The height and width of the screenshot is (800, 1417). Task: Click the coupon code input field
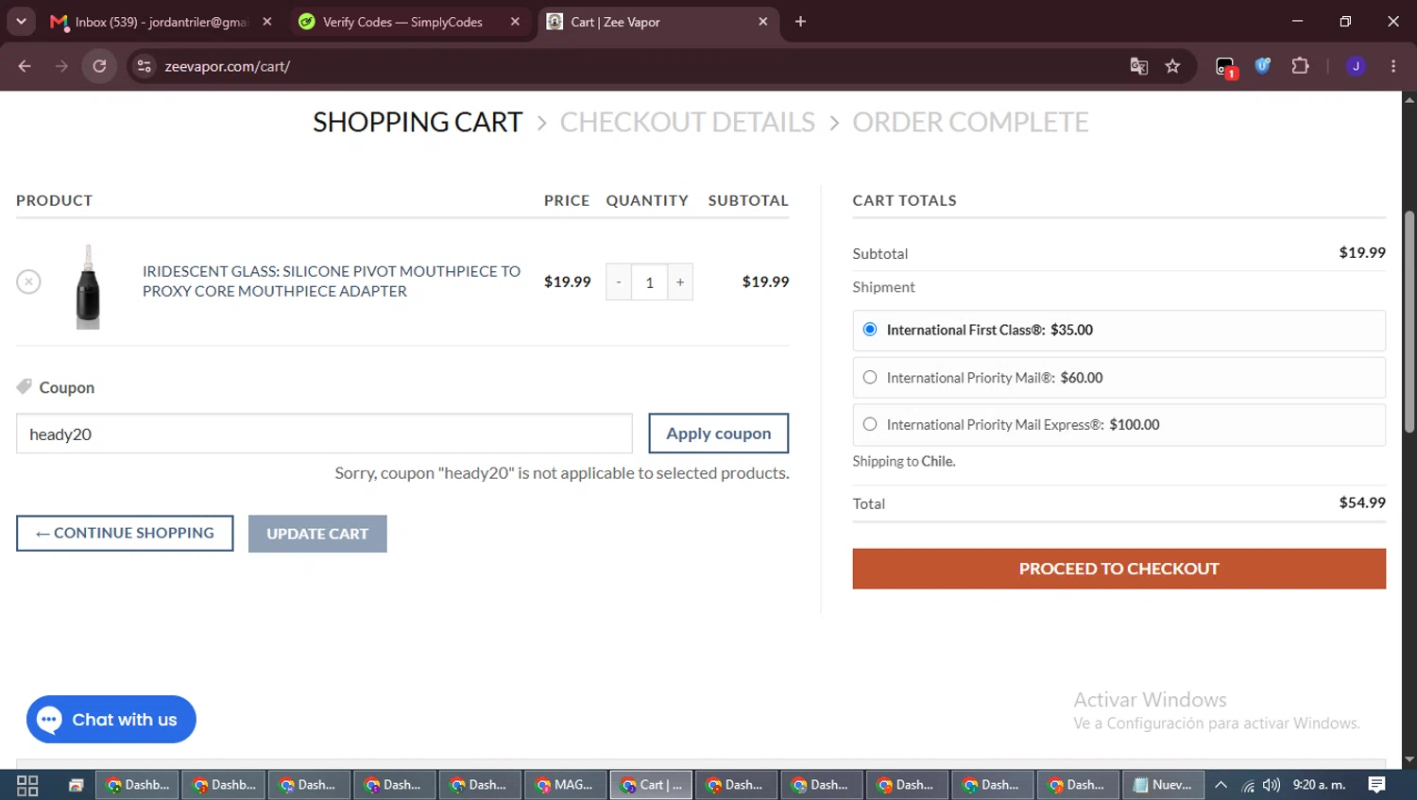(x=324, y=434)
